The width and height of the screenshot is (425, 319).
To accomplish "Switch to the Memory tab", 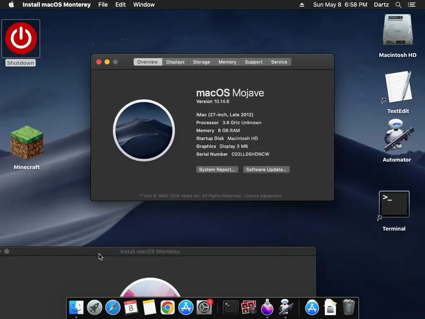I will pos(227,62).
